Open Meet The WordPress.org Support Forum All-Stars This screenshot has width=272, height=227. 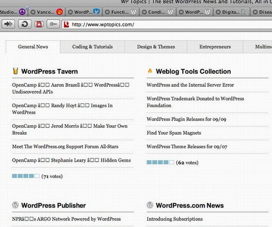(x=65, y=146)
